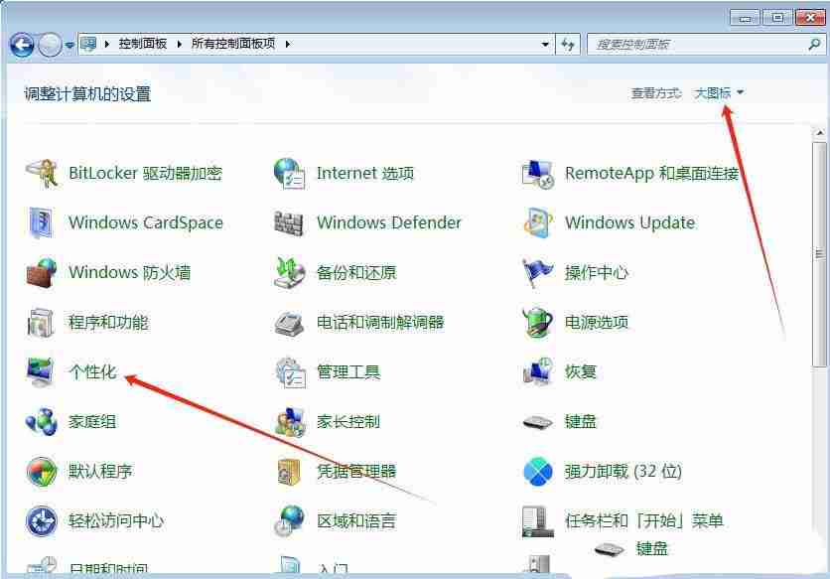The image size is (830, 579).
Task: Open 任务栏和「开始」菜单 settings
Action: coord(641,520)
